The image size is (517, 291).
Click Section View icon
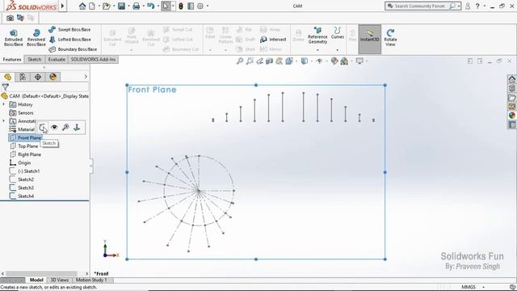[x=269, y=61]
